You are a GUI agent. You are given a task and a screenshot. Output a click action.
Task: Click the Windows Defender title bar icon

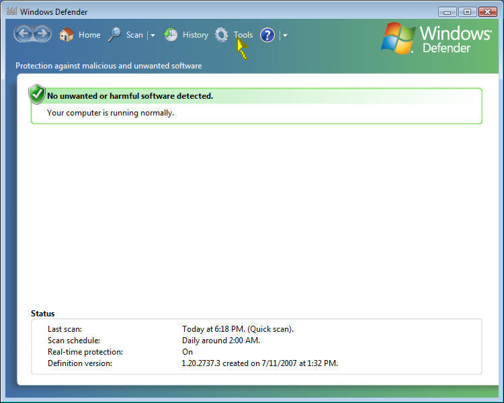11,11
